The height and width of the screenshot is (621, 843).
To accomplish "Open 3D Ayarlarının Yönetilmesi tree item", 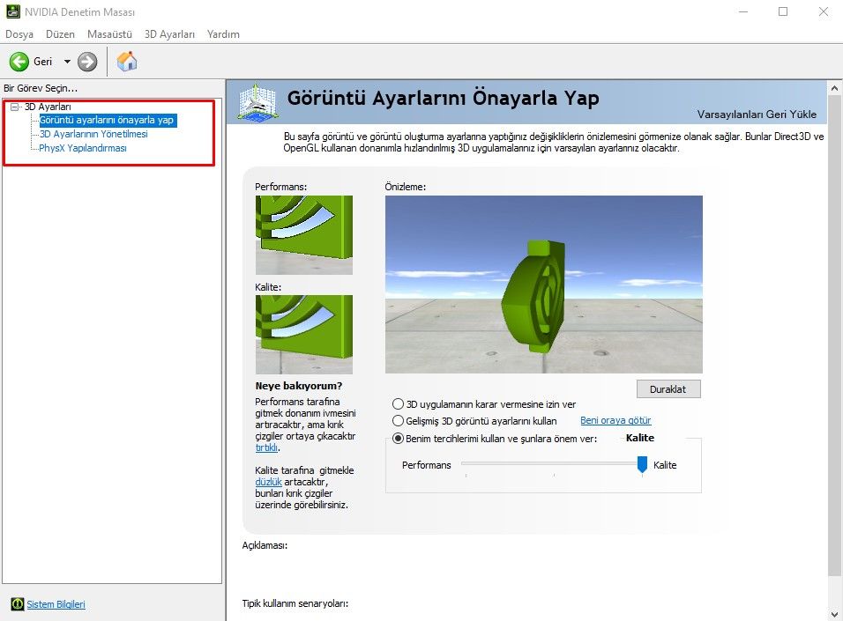I will click(x=93, y=134).
